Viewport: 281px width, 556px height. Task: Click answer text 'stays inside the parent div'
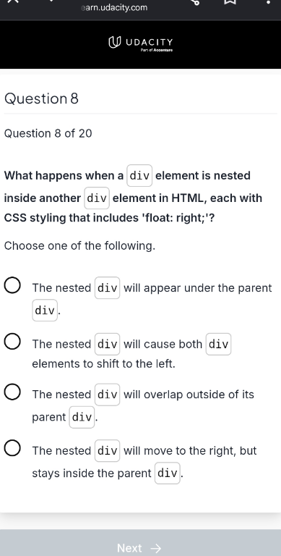106,473
